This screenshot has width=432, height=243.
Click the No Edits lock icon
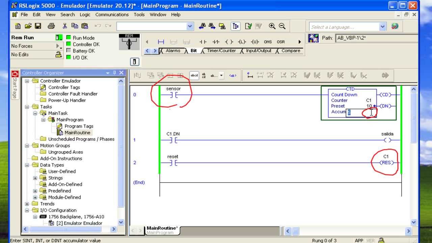pyautogui.click(x=59, y=55)
